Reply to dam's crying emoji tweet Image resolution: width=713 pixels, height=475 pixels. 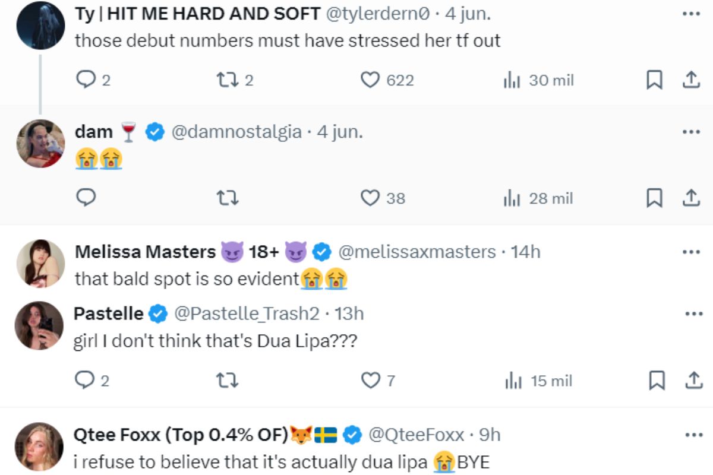[x=86, y=198]
